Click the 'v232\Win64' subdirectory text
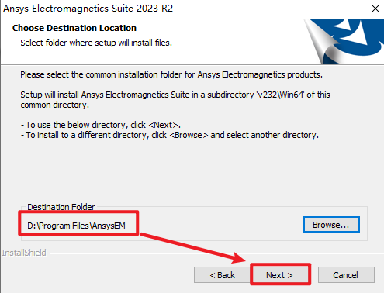Image resolution: width=384 pixels, height=293 pixels. click(x=280, y=95)
